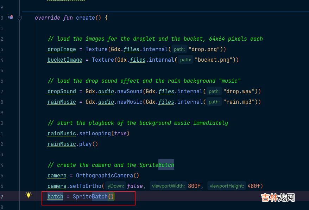The width and height of the screenshot is (309, 210).
Task: Collapse the create() function fold marker
Action: click(x=20, y=18)
